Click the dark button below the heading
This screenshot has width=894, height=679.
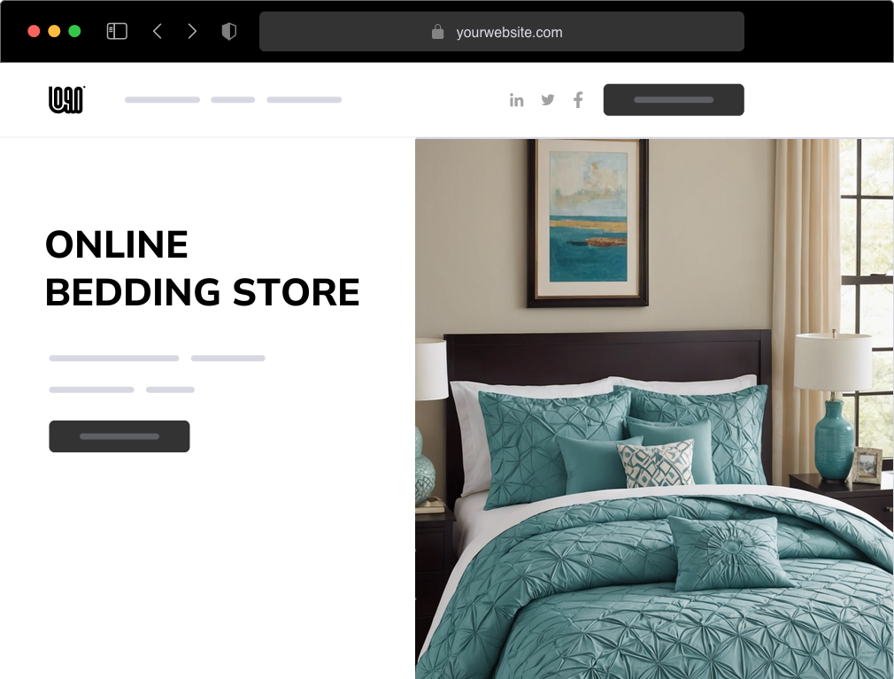point(119,436)
